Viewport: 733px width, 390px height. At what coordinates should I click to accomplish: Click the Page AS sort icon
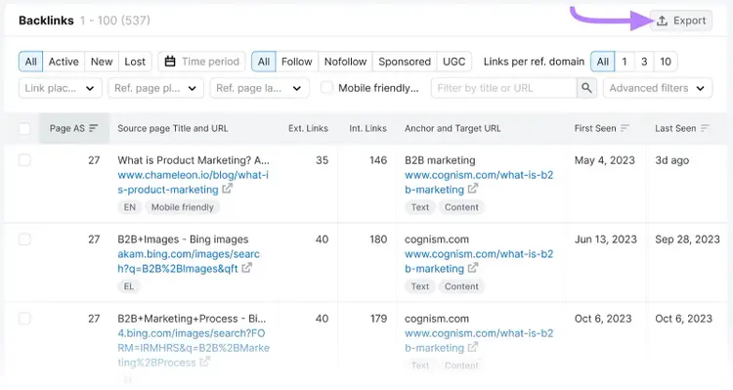click(94, 128)
